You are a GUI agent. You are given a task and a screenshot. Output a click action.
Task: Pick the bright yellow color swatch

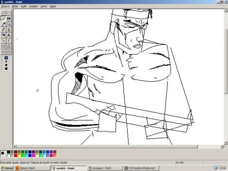[x=19, y=155]
